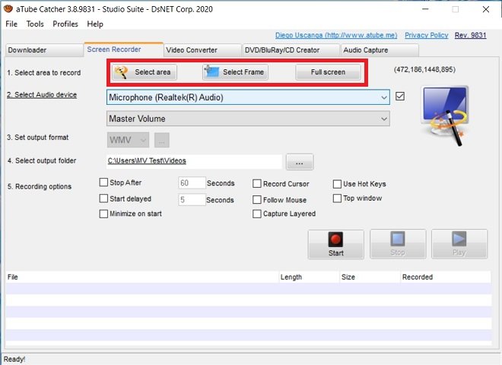Click the disabled Stop button

(398, 244)
